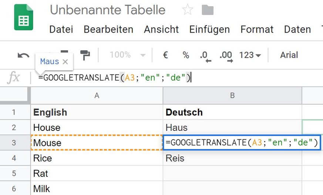The height and width of the screenshot is (195, 323).
Task: Click the Unbenannte Tabelle title to rename
Action: click(x=108, y=10)
